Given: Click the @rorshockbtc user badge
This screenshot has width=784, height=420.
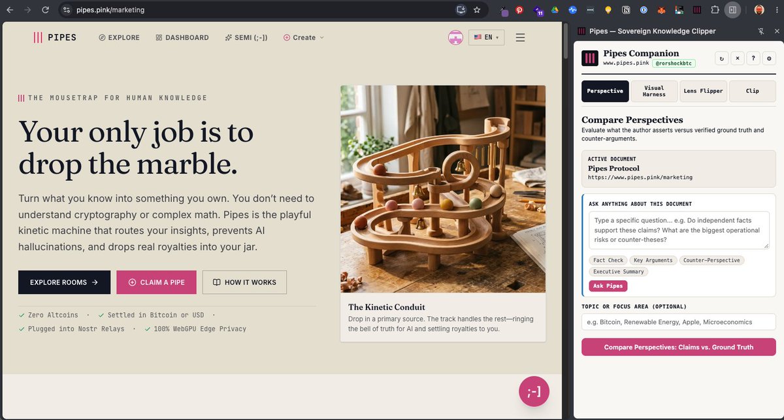Looking at the screenshot, I should tap(674, 63).
